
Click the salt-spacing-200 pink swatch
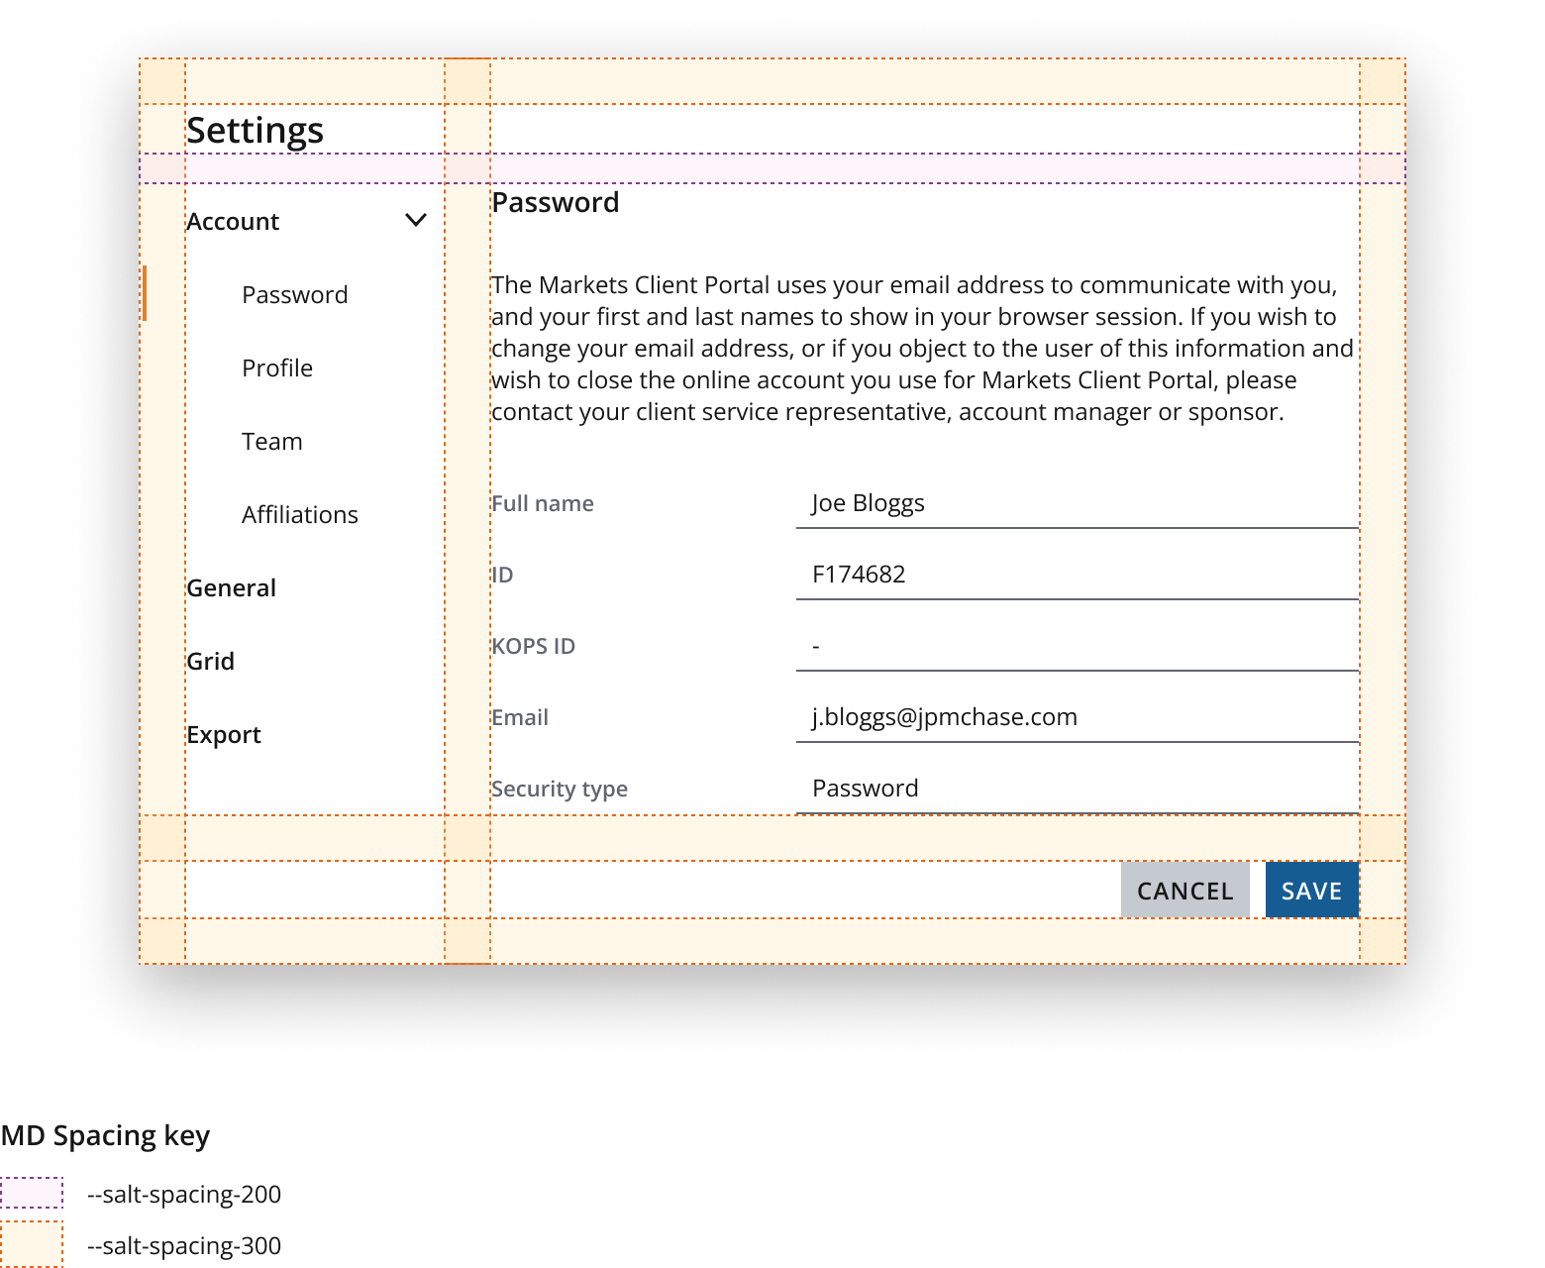[x=33, y=1194]
